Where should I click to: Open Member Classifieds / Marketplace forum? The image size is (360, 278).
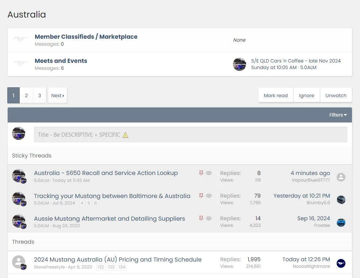86,37
